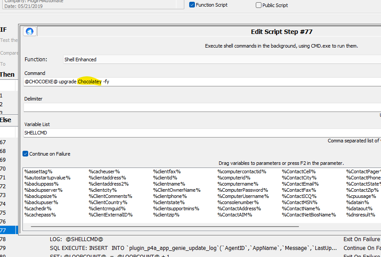Open the Function dropdown showing Shell Enhanced
The image size is (381, 257).
[x=220, y=59]
